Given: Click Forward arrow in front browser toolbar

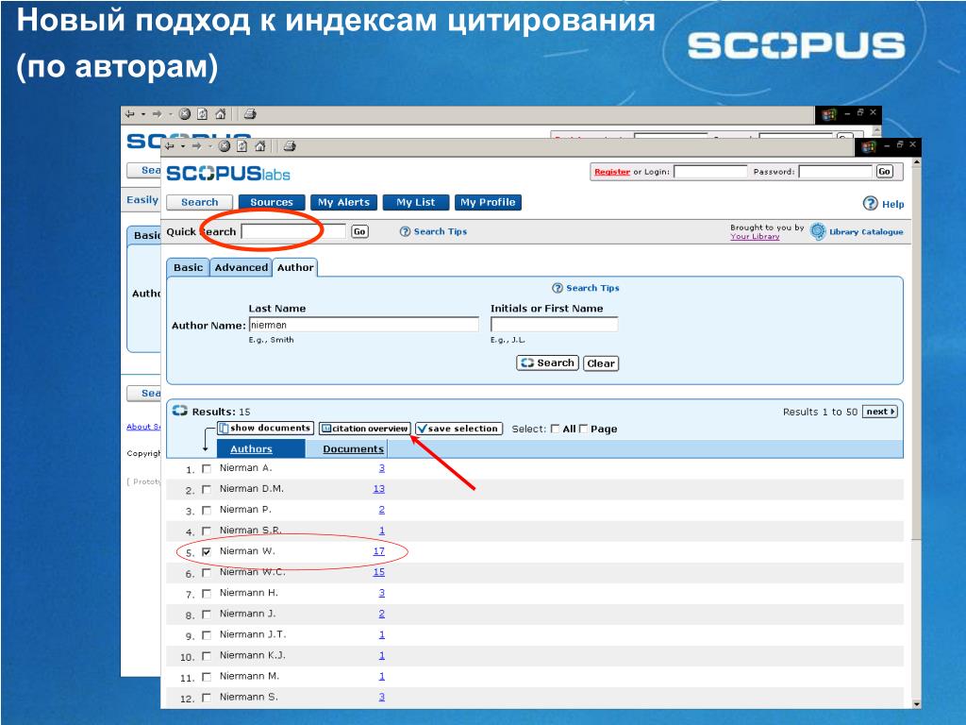Looking at the screenshot, I should (196, 146).
